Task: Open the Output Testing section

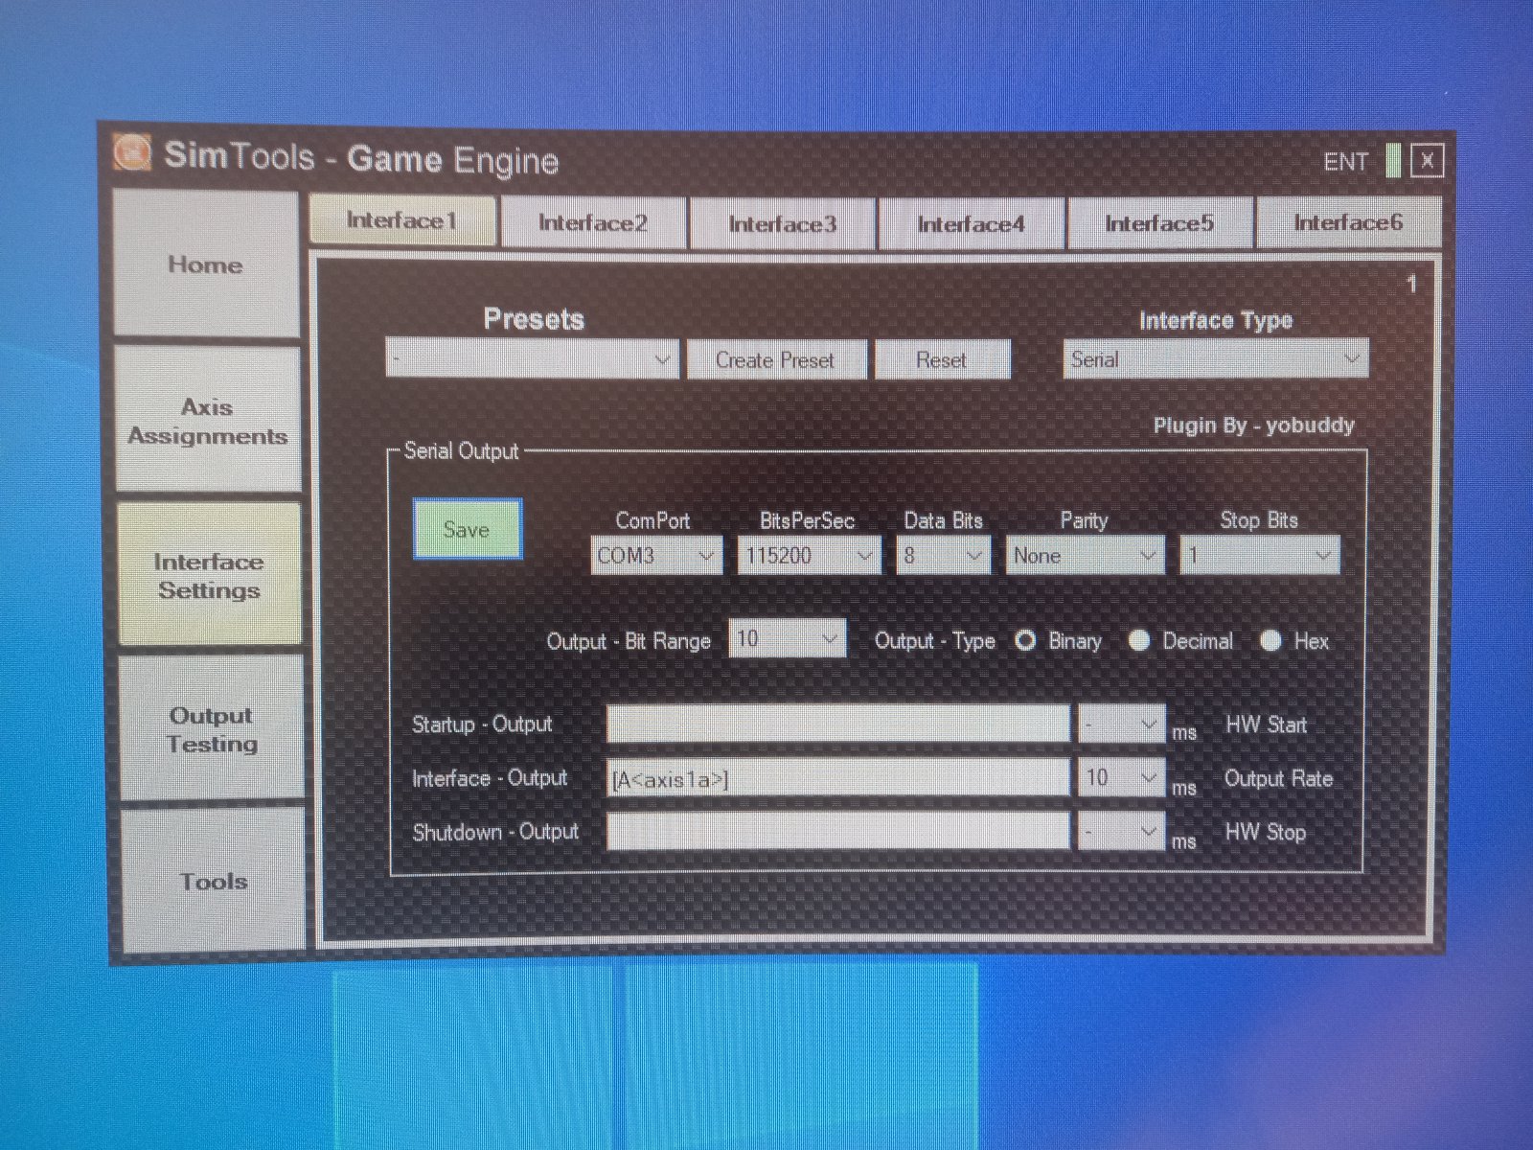Action: coord(212,729)
